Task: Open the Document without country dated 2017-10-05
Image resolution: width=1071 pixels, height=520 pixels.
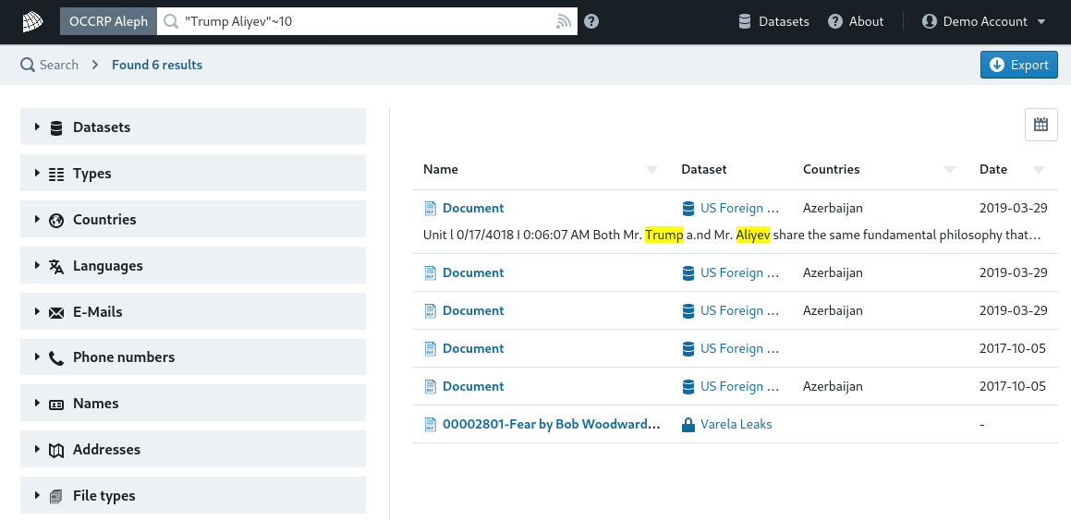Action: pyautogui.click(x=472, y=349)
